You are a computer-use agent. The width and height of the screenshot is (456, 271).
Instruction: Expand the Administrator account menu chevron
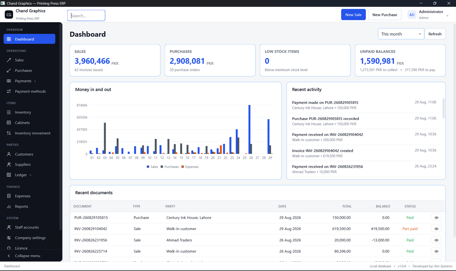click(447, 16)
